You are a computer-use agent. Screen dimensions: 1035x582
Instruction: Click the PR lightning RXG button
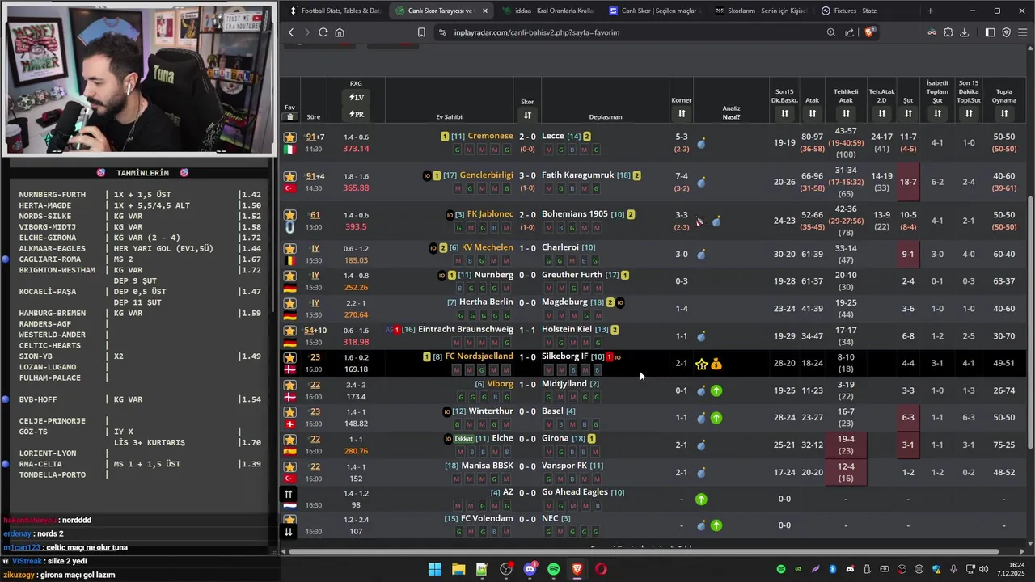point(356,114)
